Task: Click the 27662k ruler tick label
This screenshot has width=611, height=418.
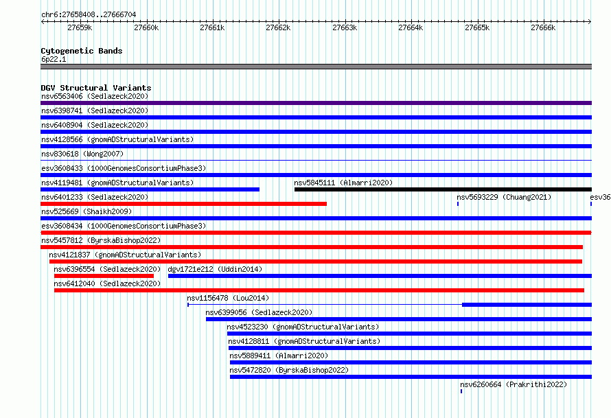Action: pos(278,27)
